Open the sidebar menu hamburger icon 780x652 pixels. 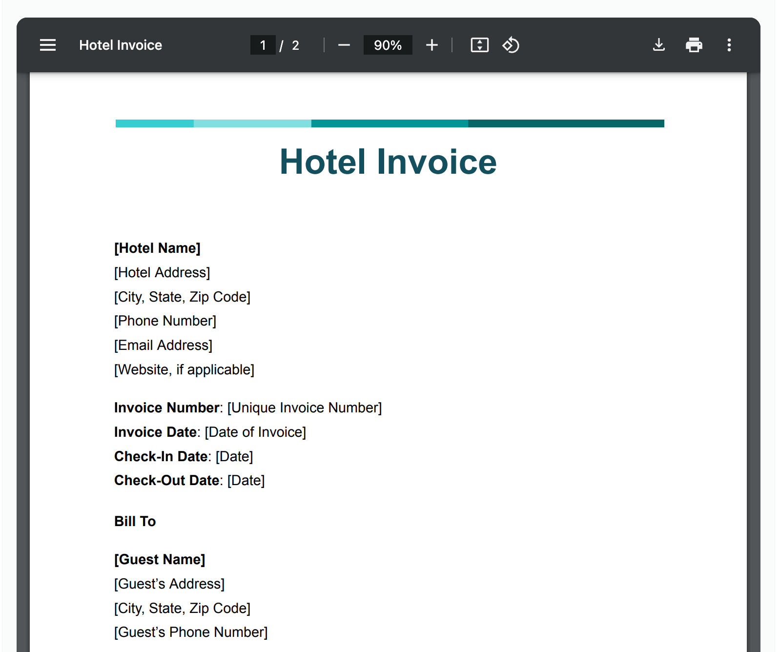tap(48, 45)
